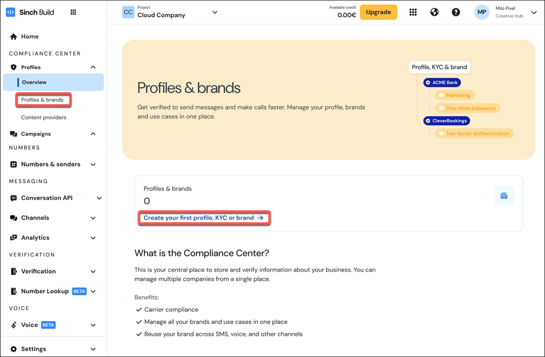Open the Milo Pixel account dropdown arrow
The width and height of the screenshot is (545, 357).
click(x=534, y=12)
